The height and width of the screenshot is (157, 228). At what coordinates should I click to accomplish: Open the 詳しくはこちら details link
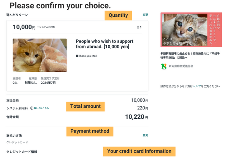(41, 108)
